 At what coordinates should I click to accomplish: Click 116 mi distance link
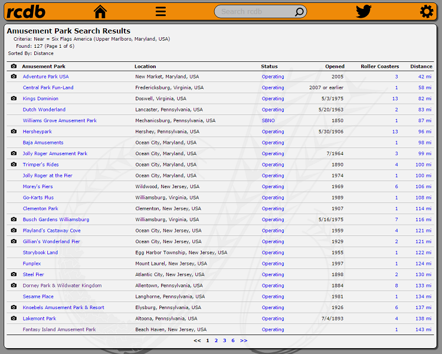pos(423,219)
